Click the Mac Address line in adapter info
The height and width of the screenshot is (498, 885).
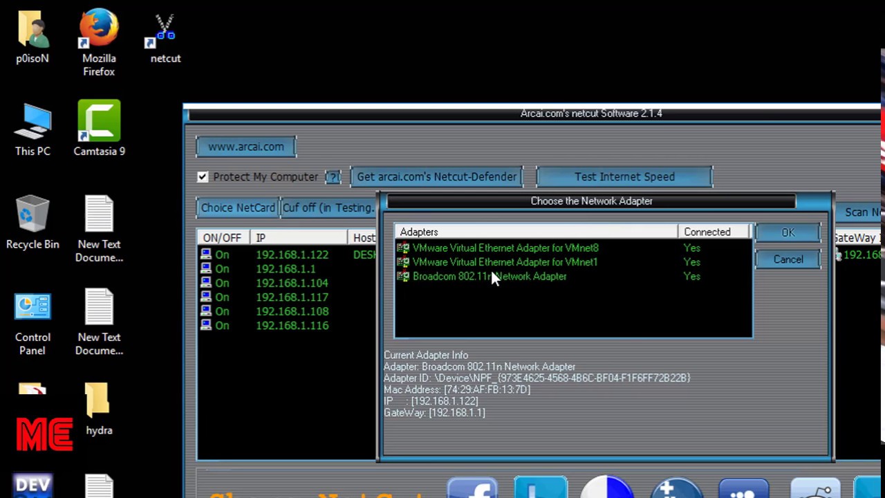pos(457,390)
